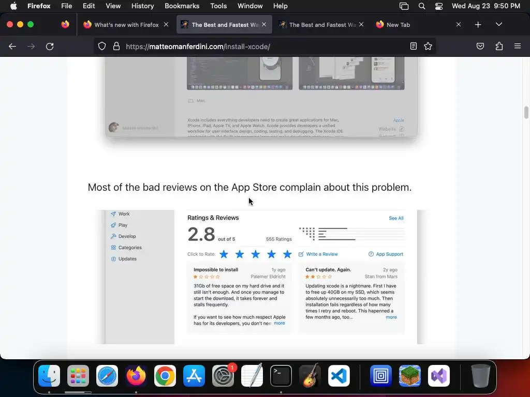The height and width of the screenshot is (397, 530).
Task: Open Visual Studio Code from the Dock
Action: [x=338, y=375]
